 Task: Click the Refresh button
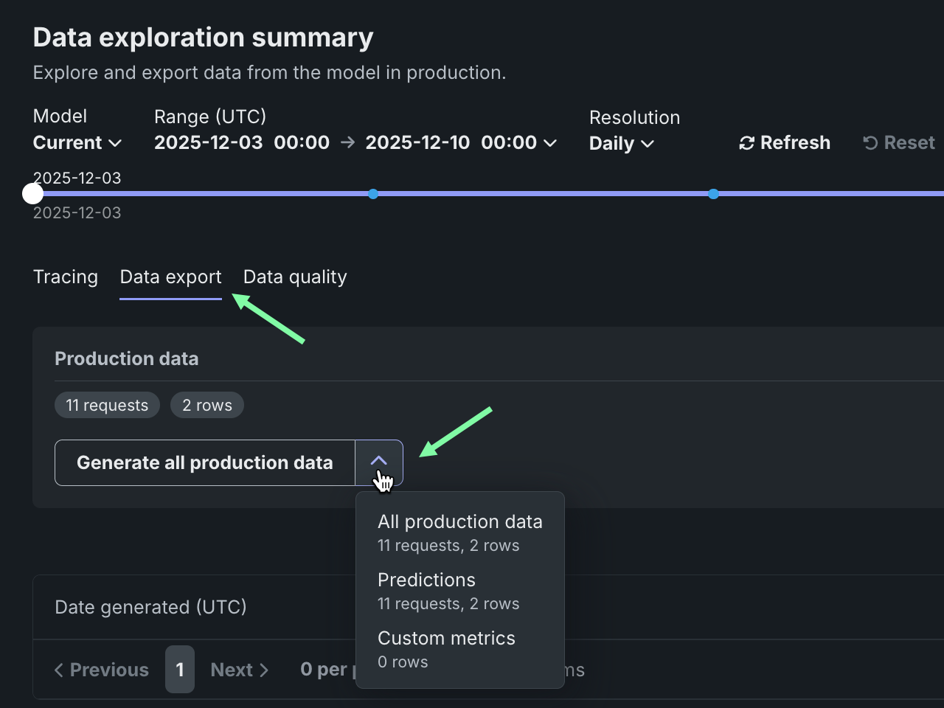(785, 143)
